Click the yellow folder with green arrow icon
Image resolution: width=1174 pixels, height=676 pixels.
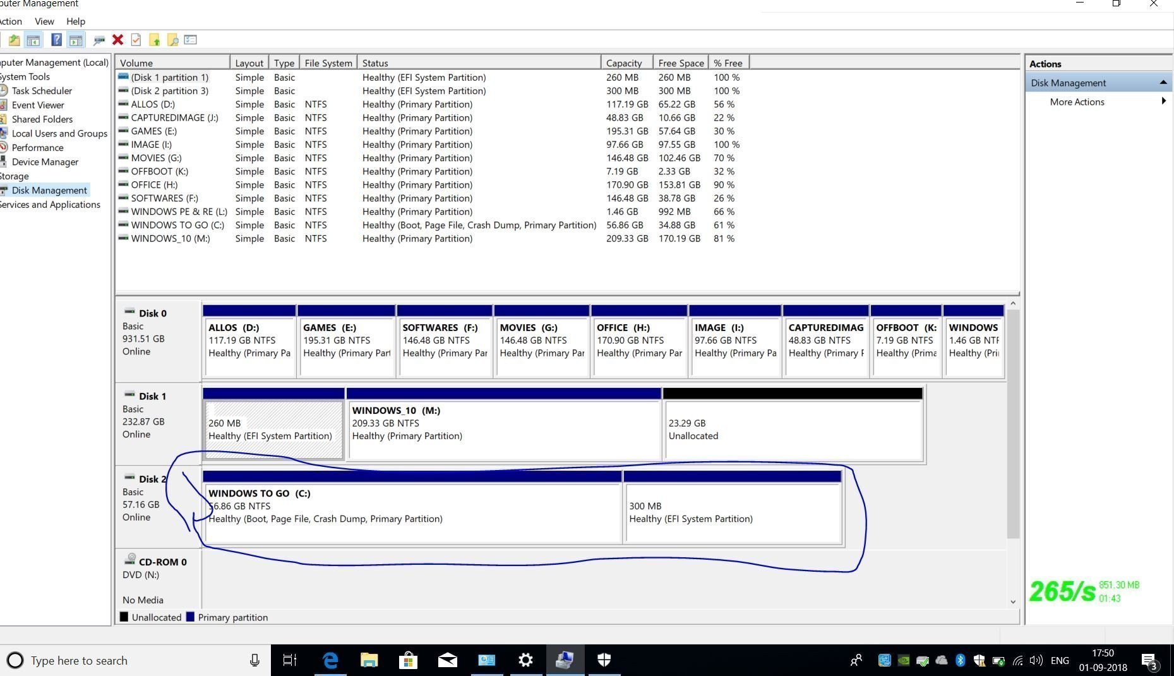coord(154,40)
